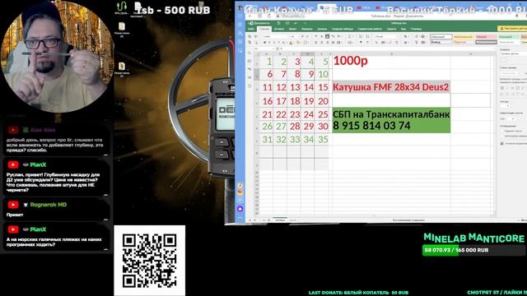This screenshot has height=296, width=527.
Task: Switch to the Вид ribbon tab
Action: (x=403, y=30)
